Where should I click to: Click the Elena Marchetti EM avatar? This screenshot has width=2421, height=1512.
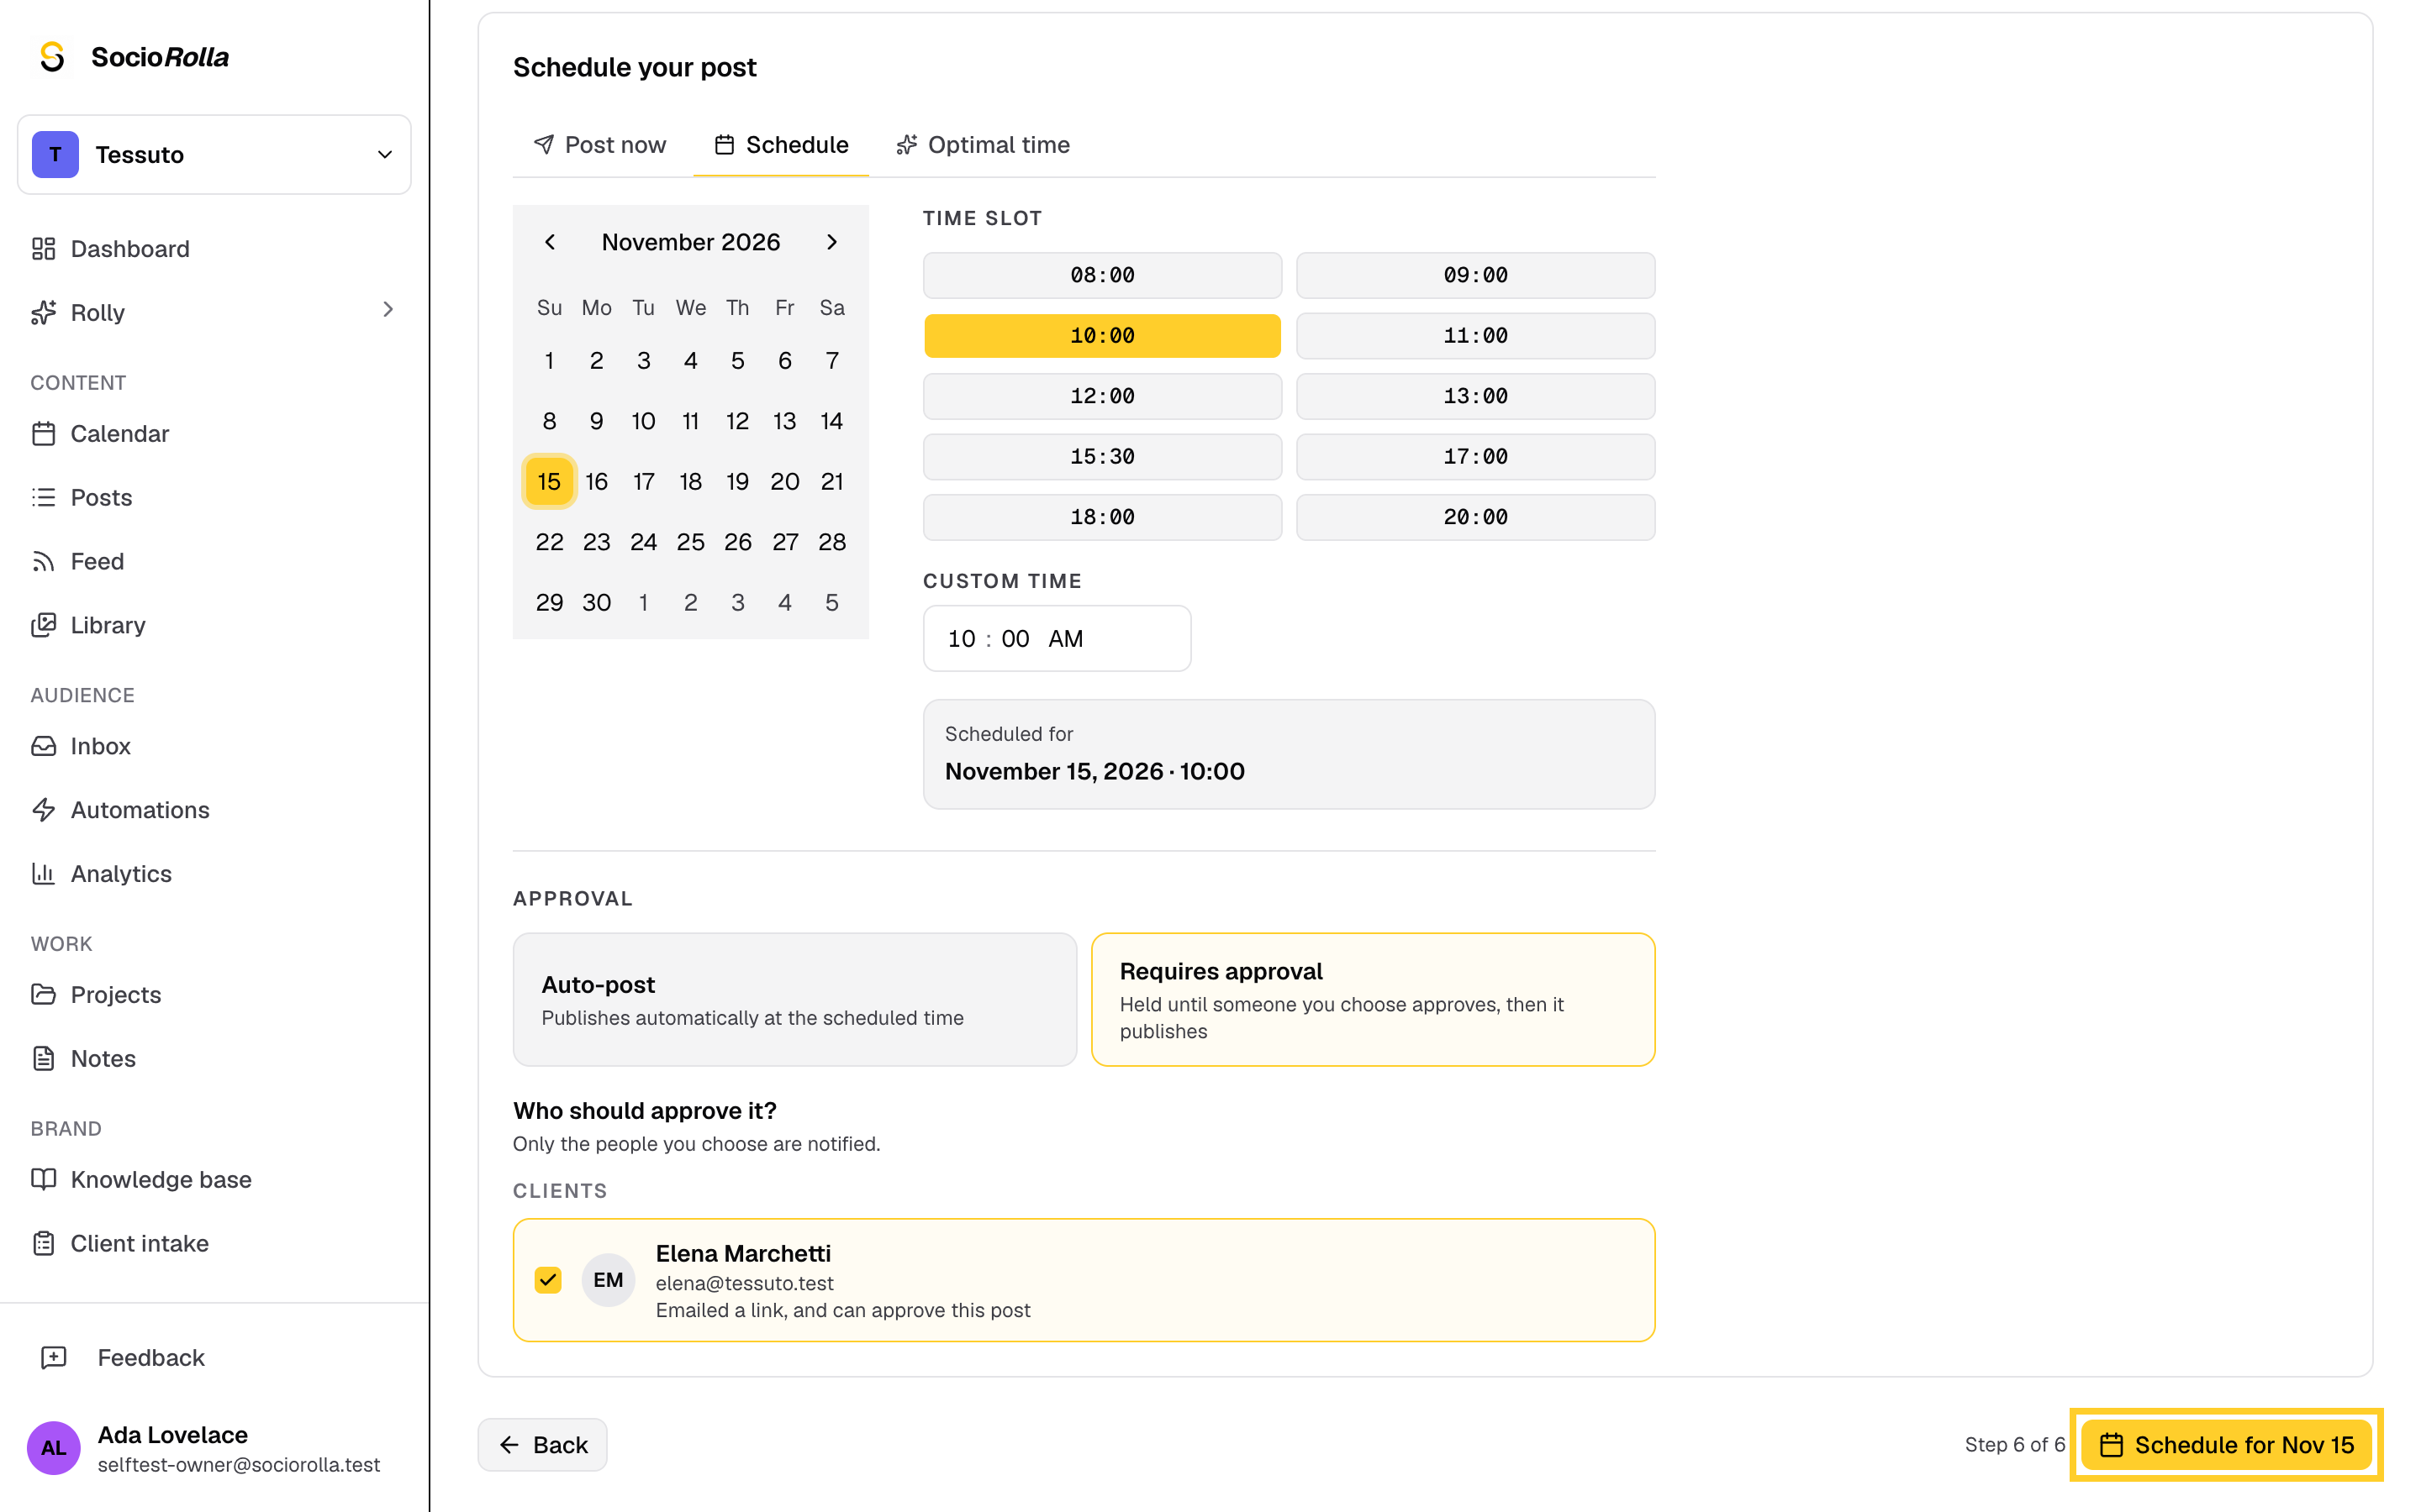[x=609, y=1280]
